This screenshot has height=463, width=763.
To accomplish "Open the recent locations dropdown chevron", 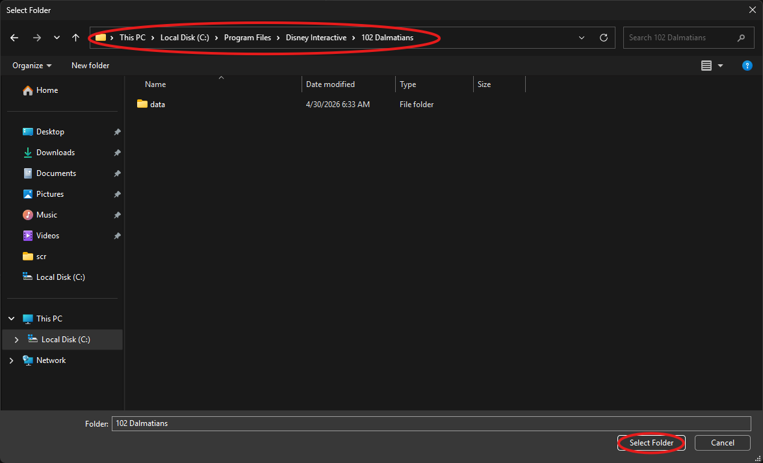I will [57, 38].
